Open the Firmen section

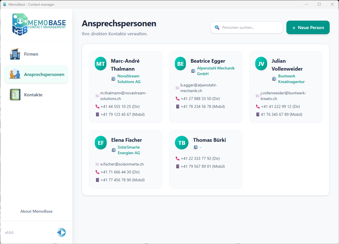pyautogui.click(x=36, y=54)
